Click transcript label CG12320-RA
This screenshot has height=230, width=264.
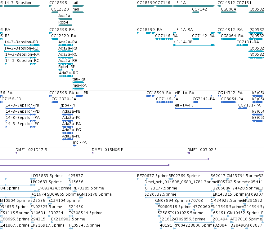(64, 36)
